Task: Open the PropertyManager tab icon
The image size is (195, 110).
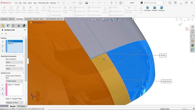Action: click(8, 26)
